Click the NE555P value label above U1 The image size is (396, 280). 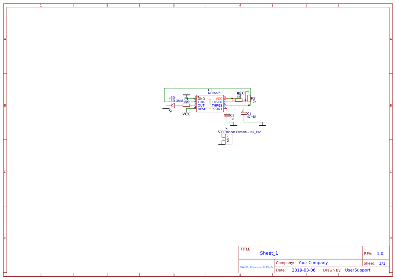[214, 93]
